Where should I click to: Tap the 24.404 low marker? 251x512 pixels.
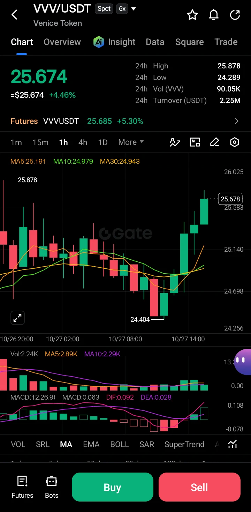[x=140, y=319]
